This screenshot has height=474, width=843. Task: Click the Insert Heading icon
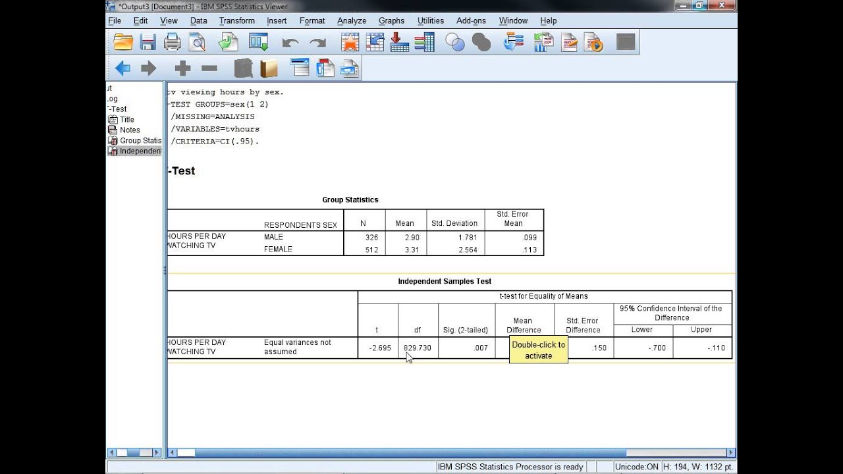pyautogui.click(x=300, y=67)
